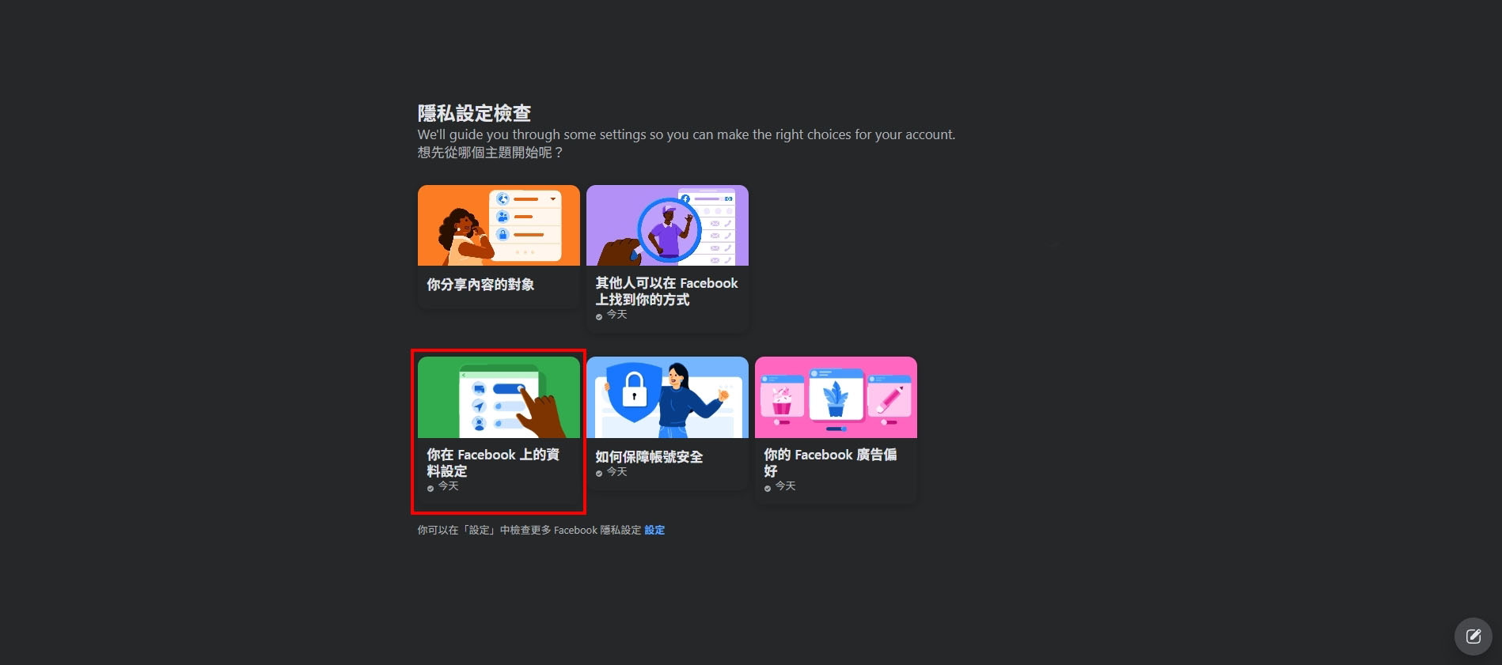Click the green pointing-hand settings illustration

pyautogui.click(x=499, y=397)
